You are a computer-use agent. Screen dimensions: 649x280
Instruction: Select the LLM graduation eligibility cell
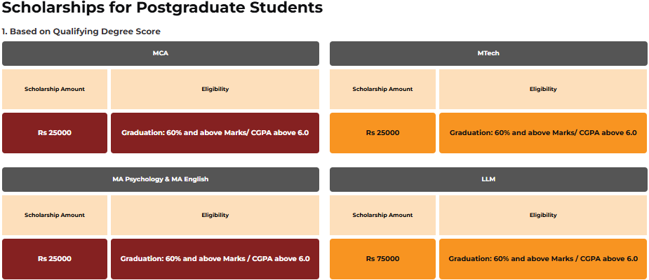tap(543, 258)
